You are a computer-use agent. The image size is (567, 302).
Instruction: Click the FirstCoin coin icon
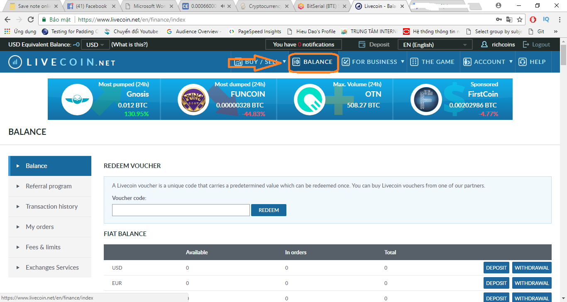click(426, 100)
